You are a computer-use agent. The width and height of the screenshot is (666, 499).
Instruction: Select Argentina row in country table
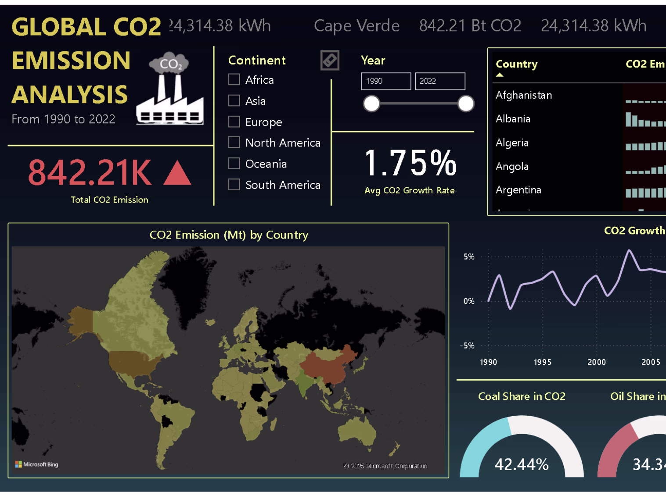pos(579,190)
